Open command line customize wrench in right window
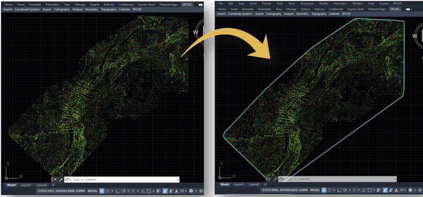This screenshot has height=197, width=423. click(275, 179)
